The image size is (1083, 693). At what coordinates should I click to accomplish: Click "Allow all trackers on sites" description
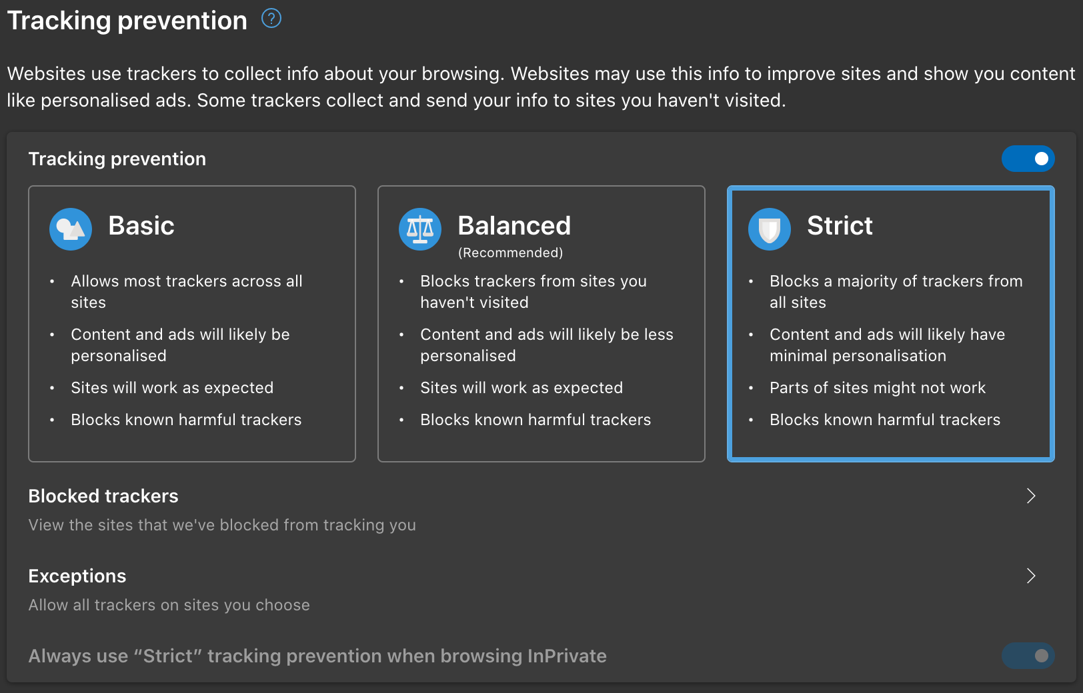pyautogui.click(x=169, y=605)
